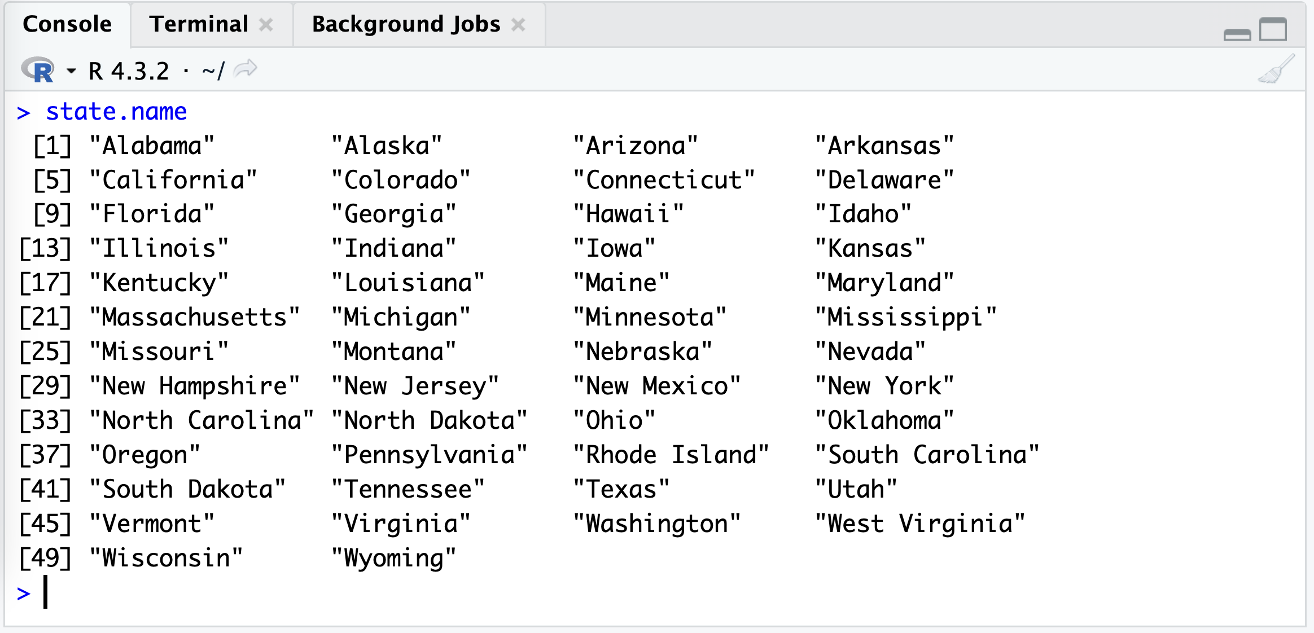The image size is (1314, 633).
Task: Click the R logo icon
Action: [x=37, y=71]
